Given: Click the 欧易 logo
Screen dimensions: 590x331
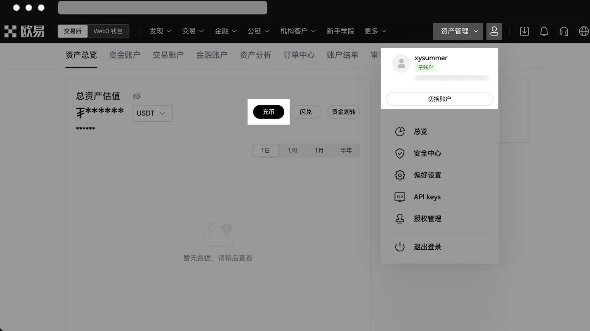Looking at the screenshot, I should point(25,31).
